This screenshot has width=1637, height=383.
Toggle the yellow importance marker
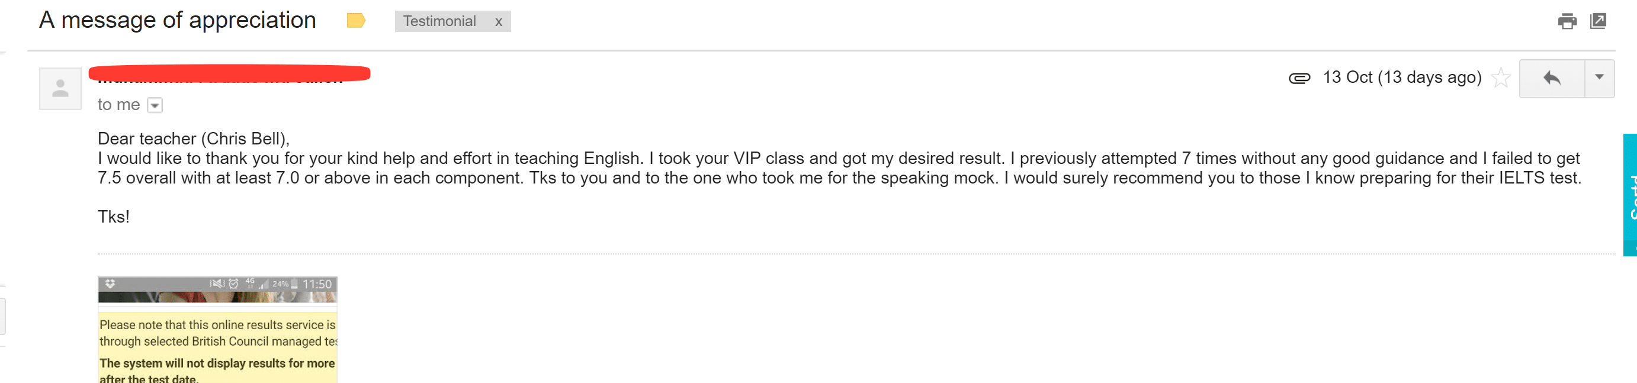(x=356, y=21)
